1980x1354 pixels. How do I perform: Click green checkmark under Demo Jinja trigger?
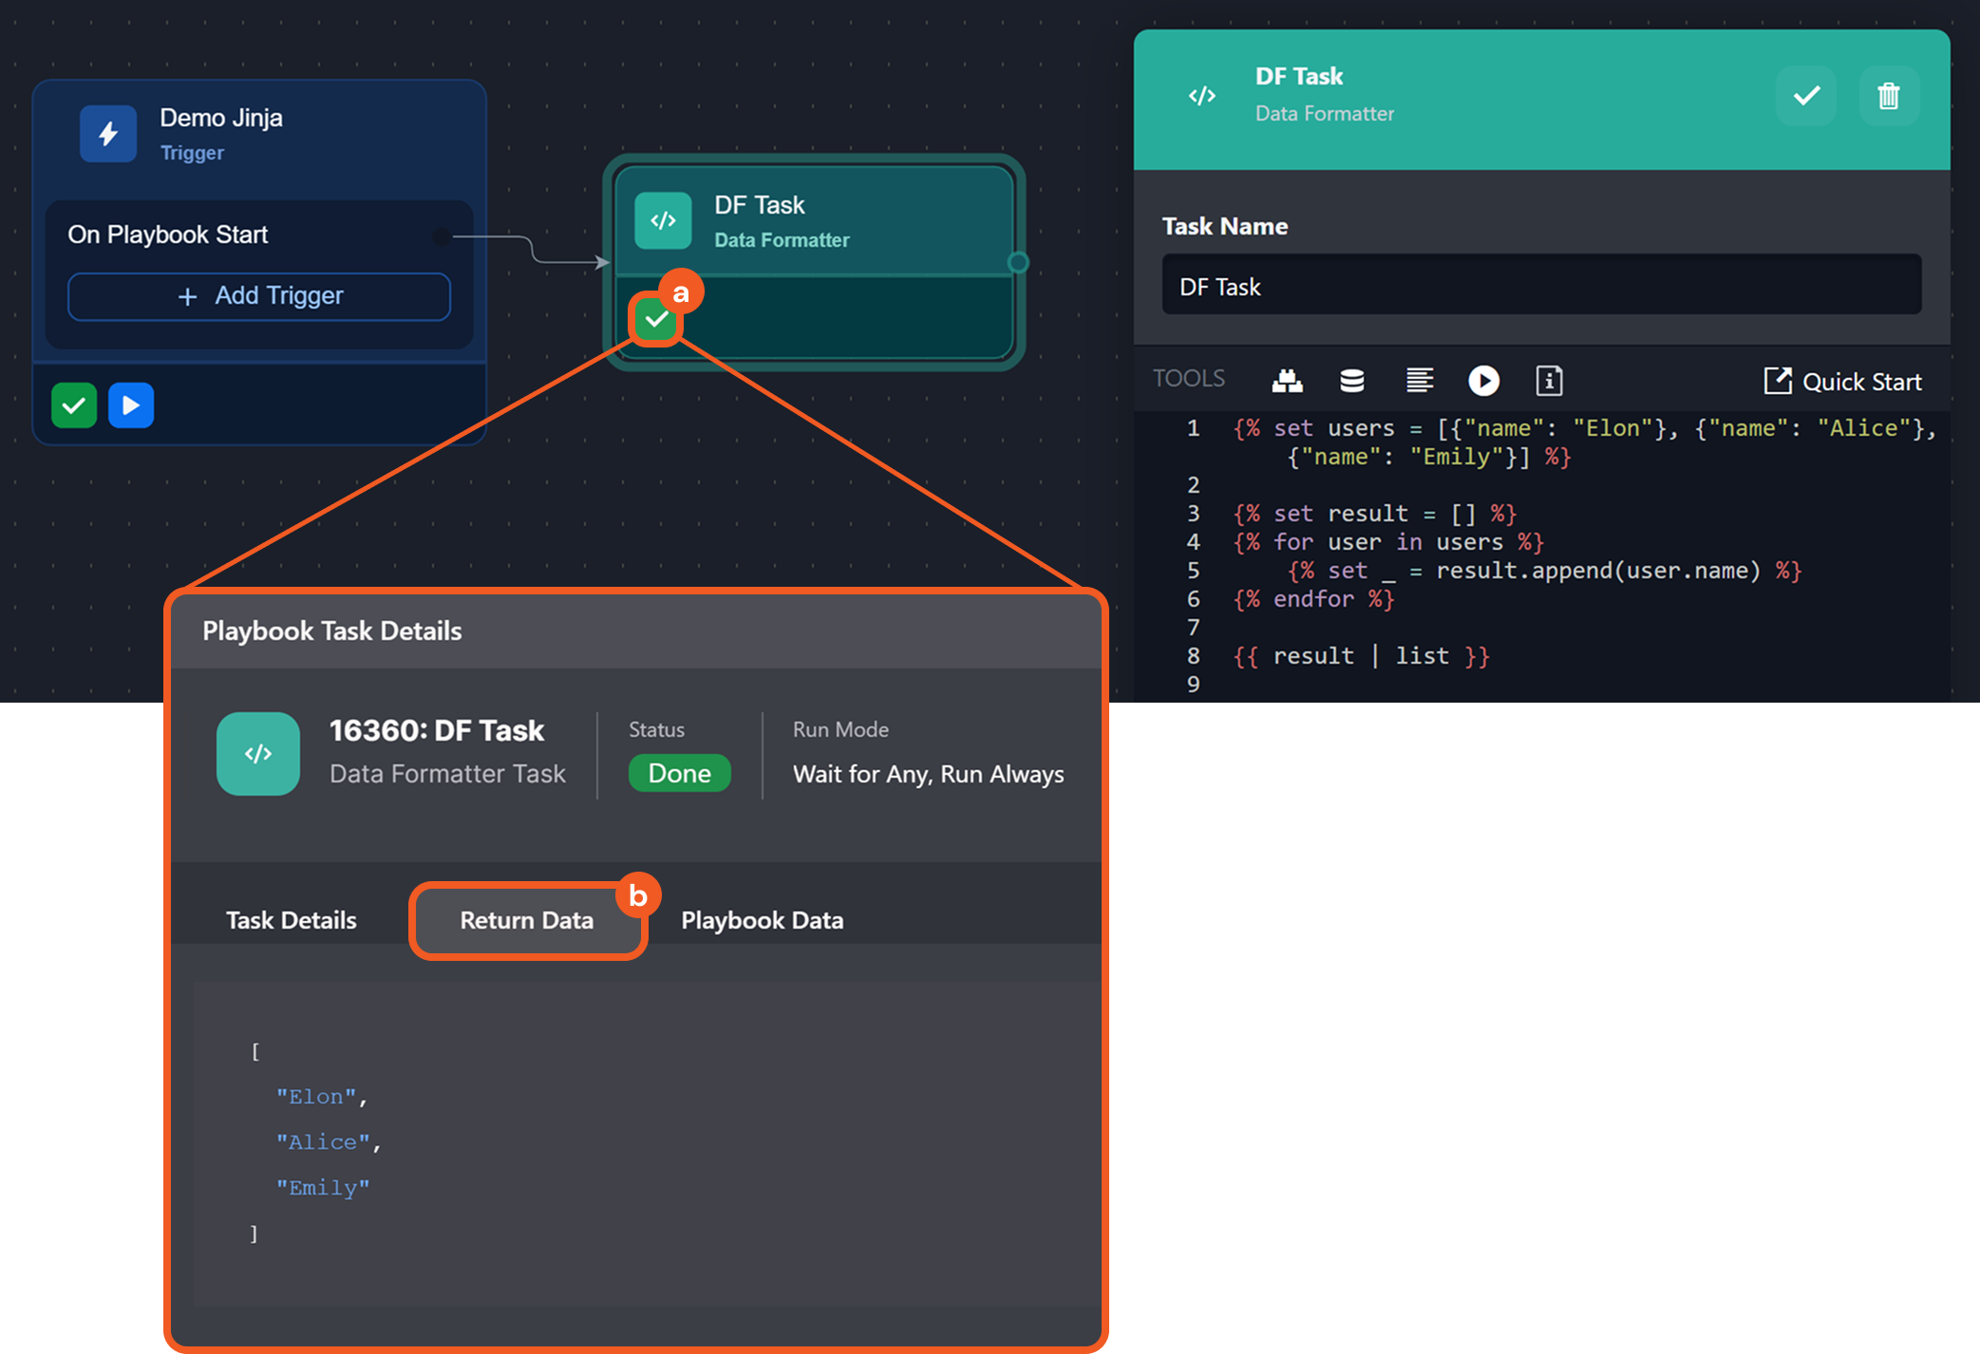coord(74,405)
